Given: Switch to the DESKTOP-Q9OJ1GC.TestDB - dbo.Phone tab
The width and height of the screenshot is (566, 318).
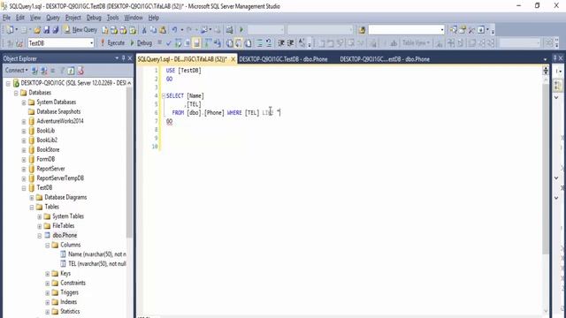Looking at the screenshot, I should pos(283,59).
